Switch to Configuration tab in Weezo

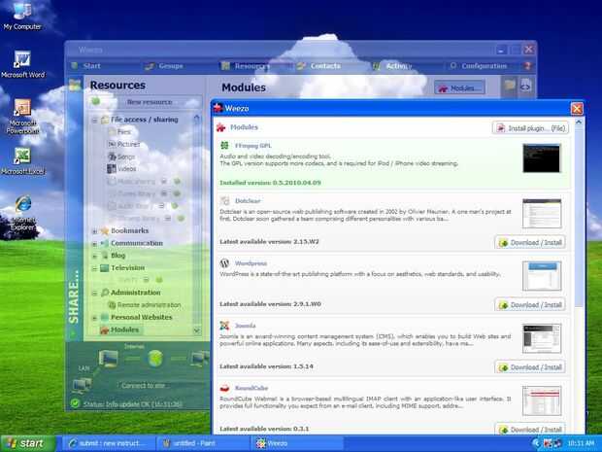pyautogui.click(x=479, y=66)
